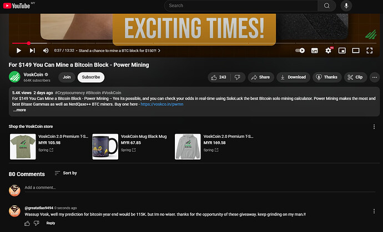Open the Sort by comments dropdown

click(65, 173)
